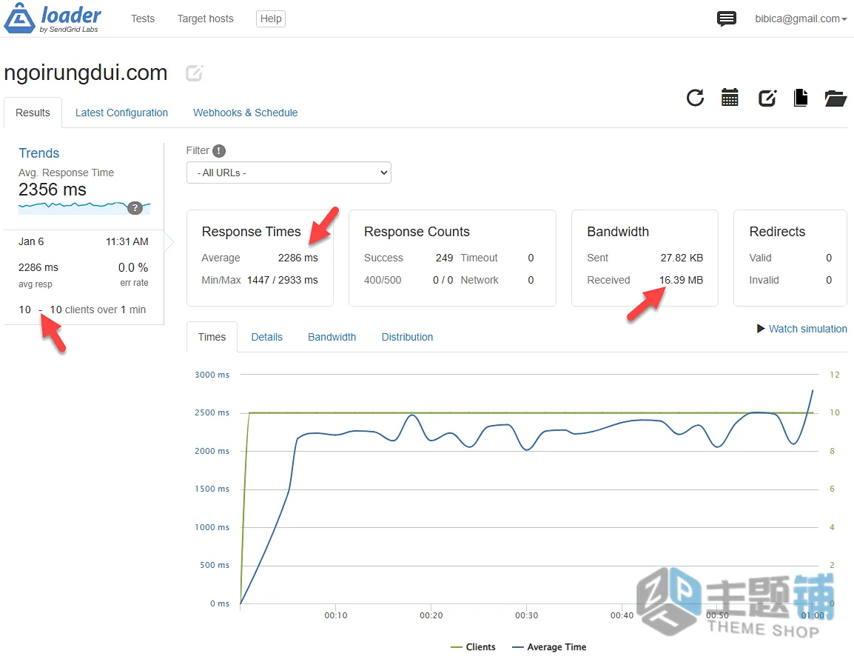Select the Times chart tab
The height and width of the screenshot is (659, 854).
(x=212, y=337)
